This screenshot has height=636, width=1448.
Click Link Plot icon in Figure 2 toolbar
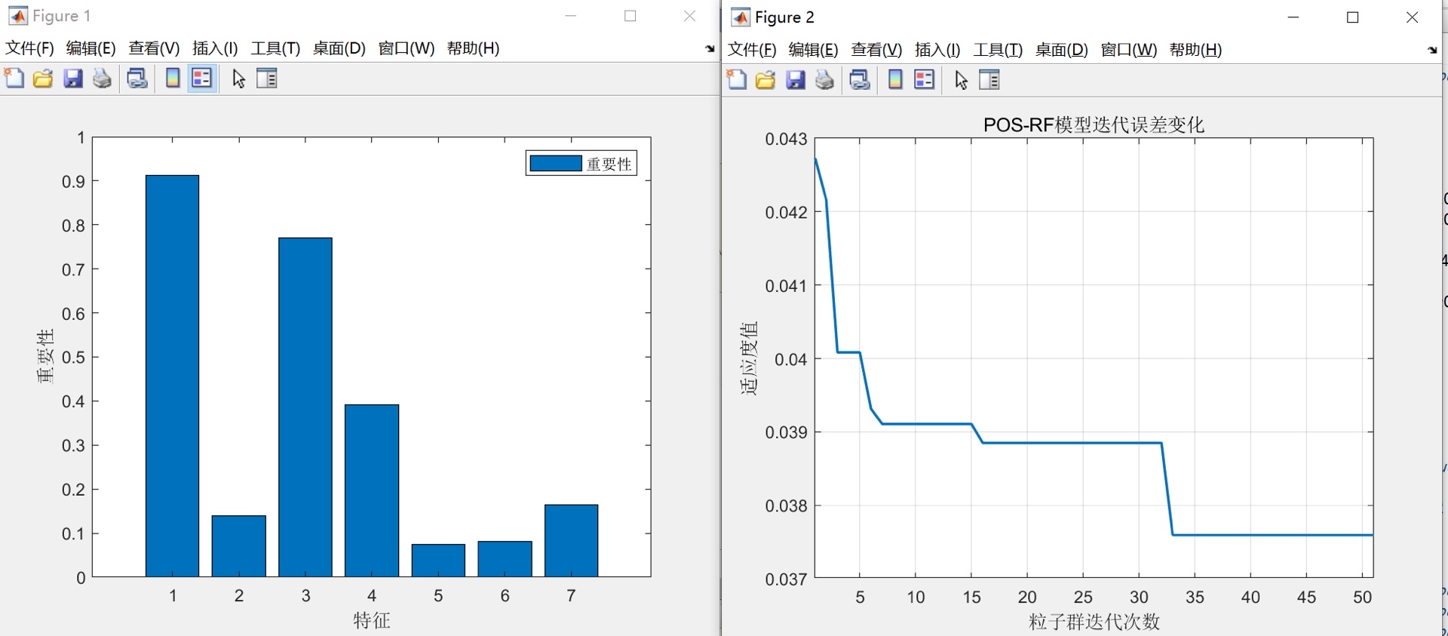(x=859, y=80)
